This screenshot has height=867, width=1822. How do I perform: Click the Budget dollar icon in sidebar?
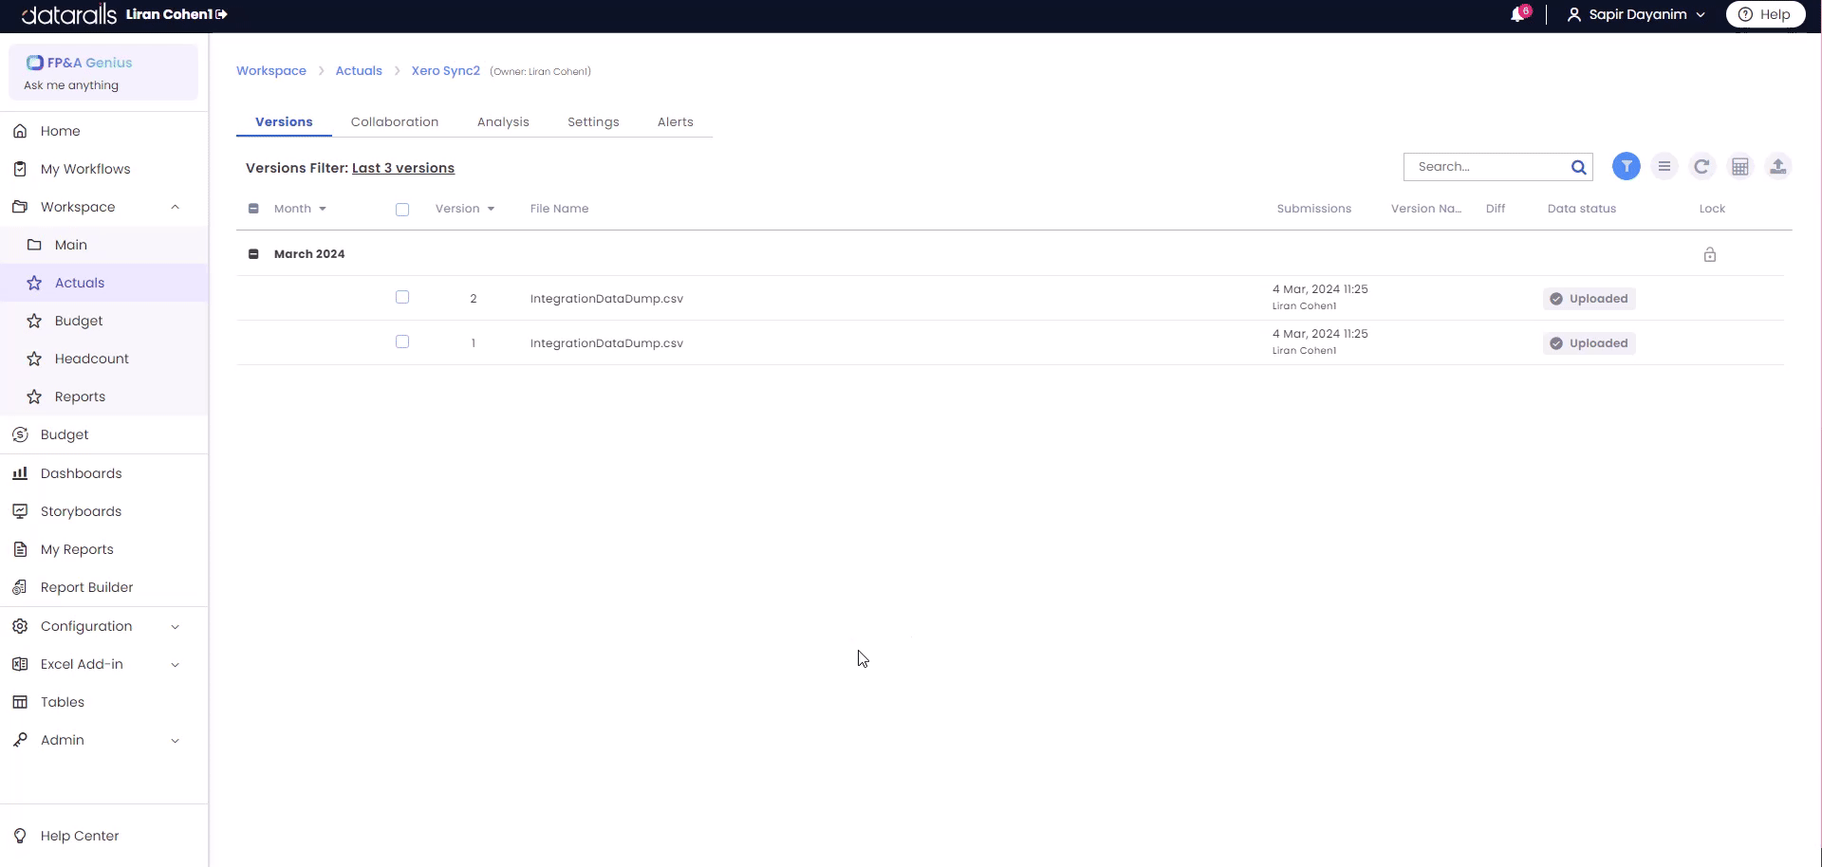(20, 434)
